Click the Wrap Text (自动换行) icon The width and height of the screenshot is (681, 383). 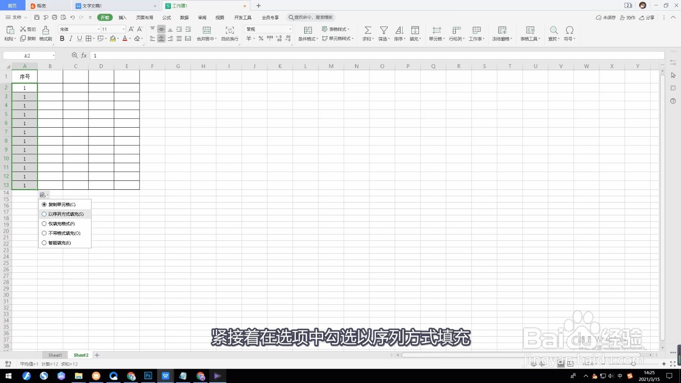[x=230, y=30]
